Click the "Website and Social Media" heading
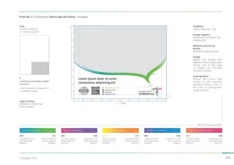 (x=204, y=47)
